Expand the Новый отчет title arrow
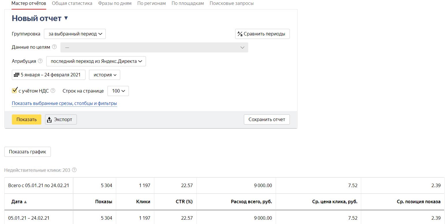Screen dimensions: 445x224 66,18
